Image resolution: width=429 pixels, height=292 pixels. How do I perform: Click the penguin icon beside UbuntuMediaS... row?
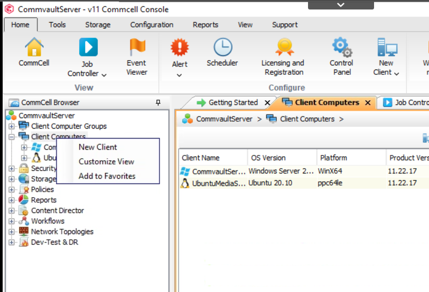185,183
